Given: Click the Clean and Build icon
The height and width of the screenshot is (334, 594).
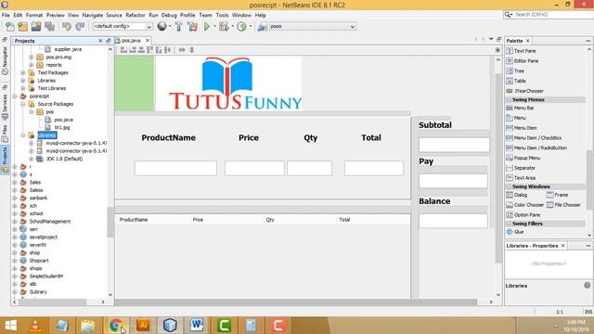Looking at the screenshot, I should 192,27.
